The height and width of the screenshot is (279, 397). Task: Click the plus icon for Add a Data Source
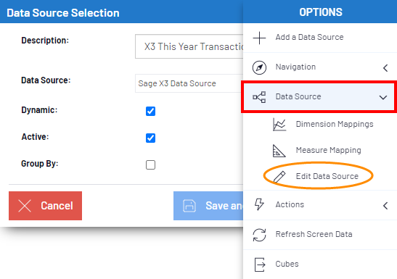(x=259, y=38)
